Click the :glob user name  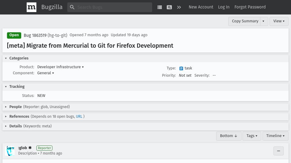(x=23, y=148)
